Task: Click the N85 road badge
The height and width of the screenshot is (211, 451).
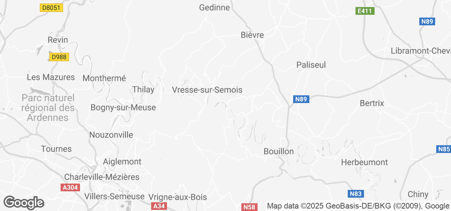Action: click(x=444, y=149)
